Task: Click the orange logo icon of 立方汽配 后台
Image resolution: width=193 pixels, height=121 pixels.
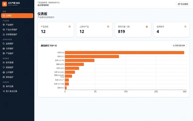Action: [5, 4]
